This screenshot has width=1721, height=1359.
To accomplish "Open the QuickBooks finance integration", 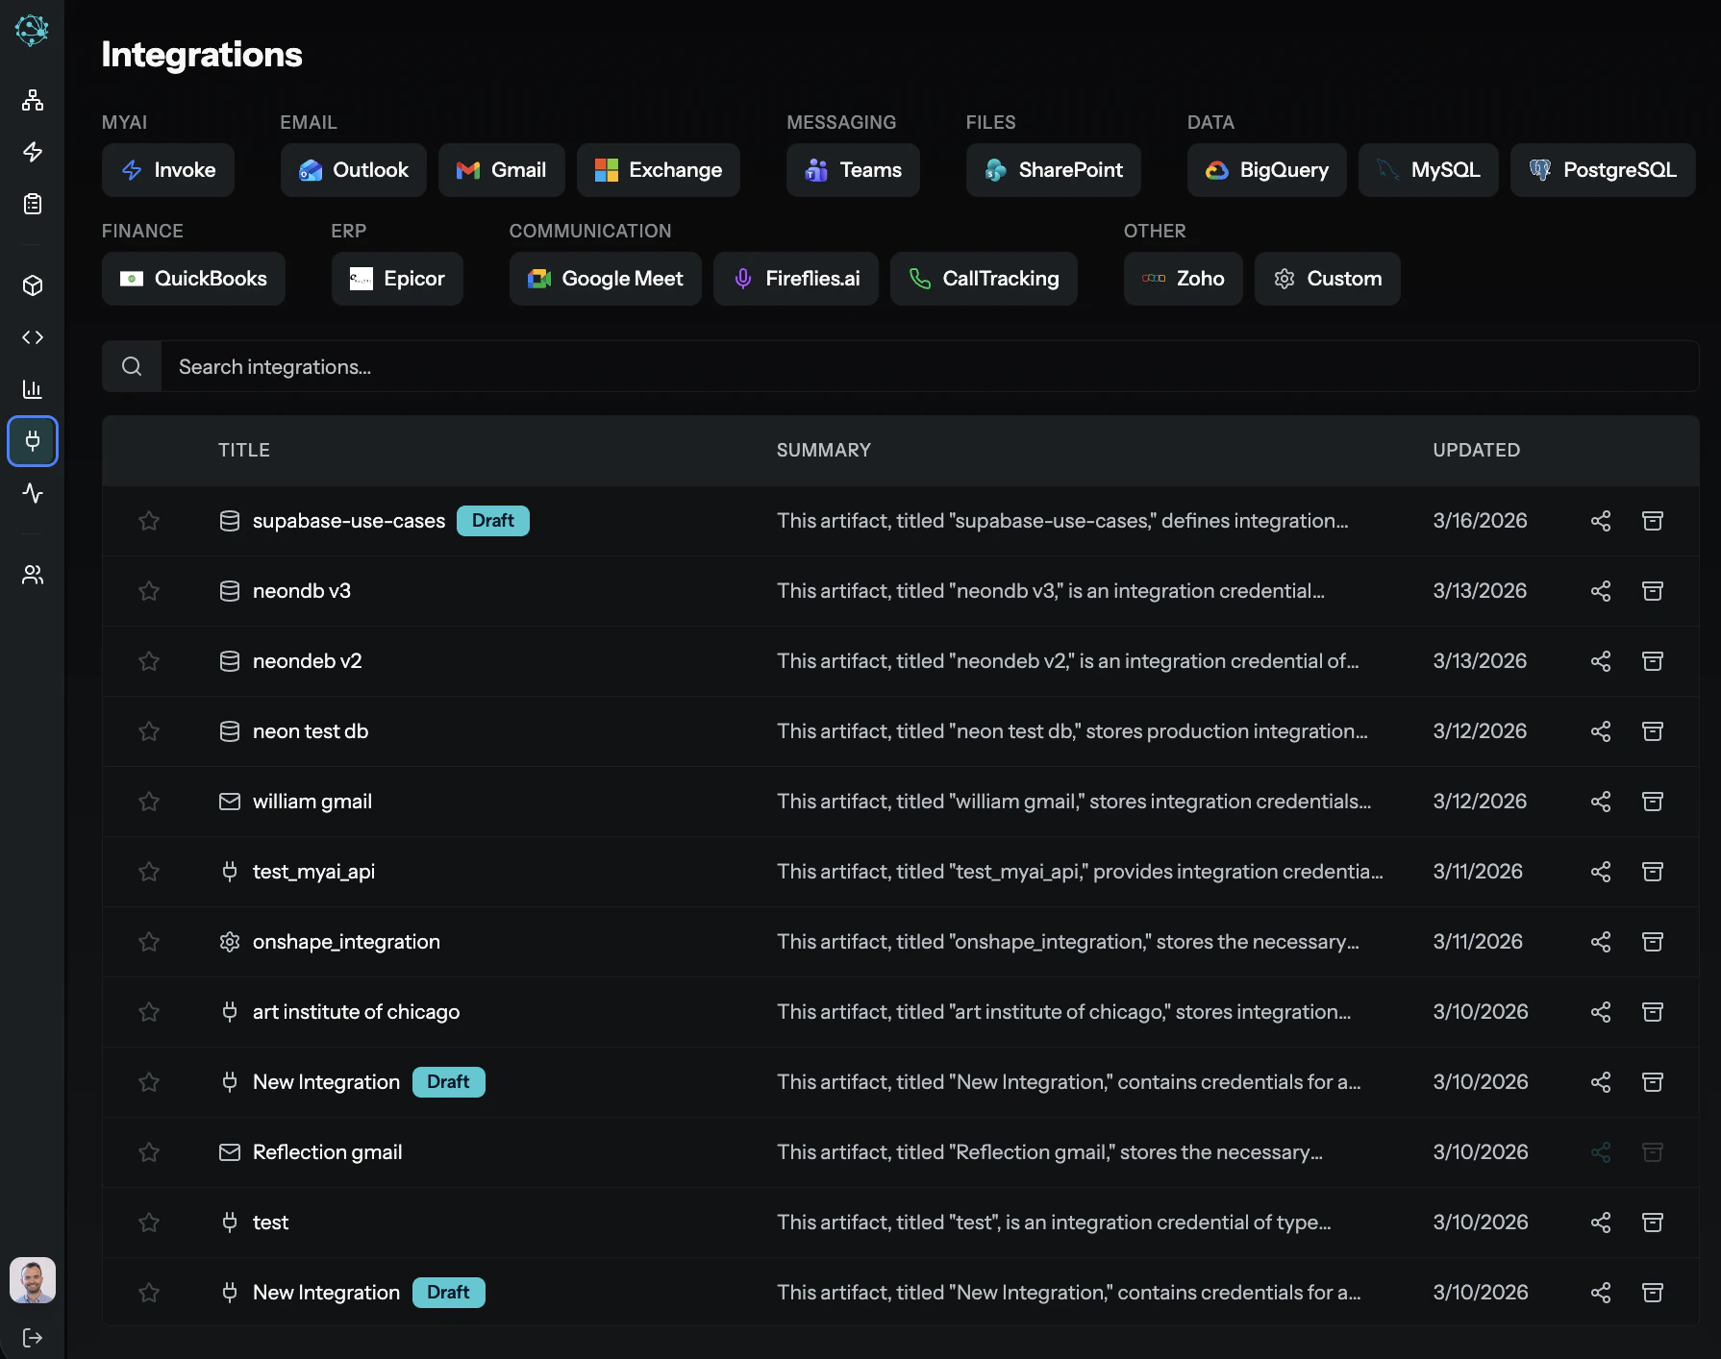I will tap(193, 279).
